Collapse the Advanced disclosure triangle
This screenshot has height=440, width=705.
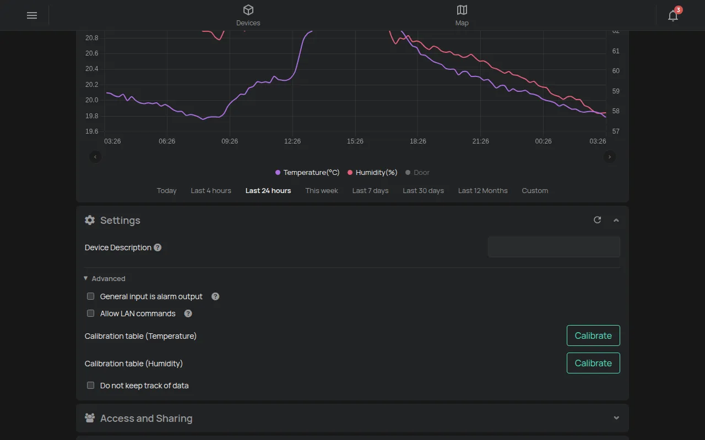tap(86, 278)
